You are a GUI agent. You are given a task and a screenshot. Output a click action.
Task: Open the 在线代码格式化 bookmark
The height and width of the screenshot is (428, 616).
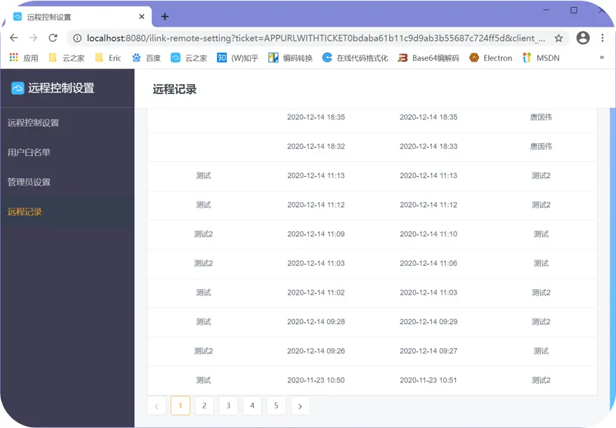(355, 58)
